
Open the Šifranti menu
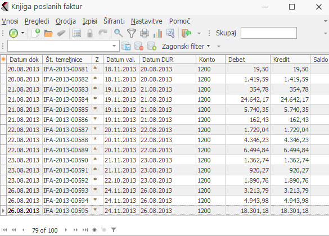pyautogui.click(x=114, y=21)
